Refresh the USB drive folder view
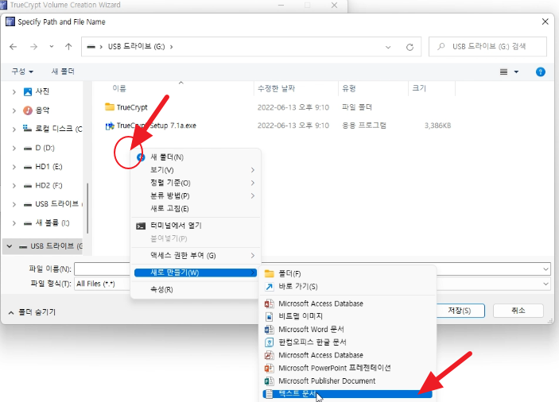This screenshot has width=559, height=402. 410,47
